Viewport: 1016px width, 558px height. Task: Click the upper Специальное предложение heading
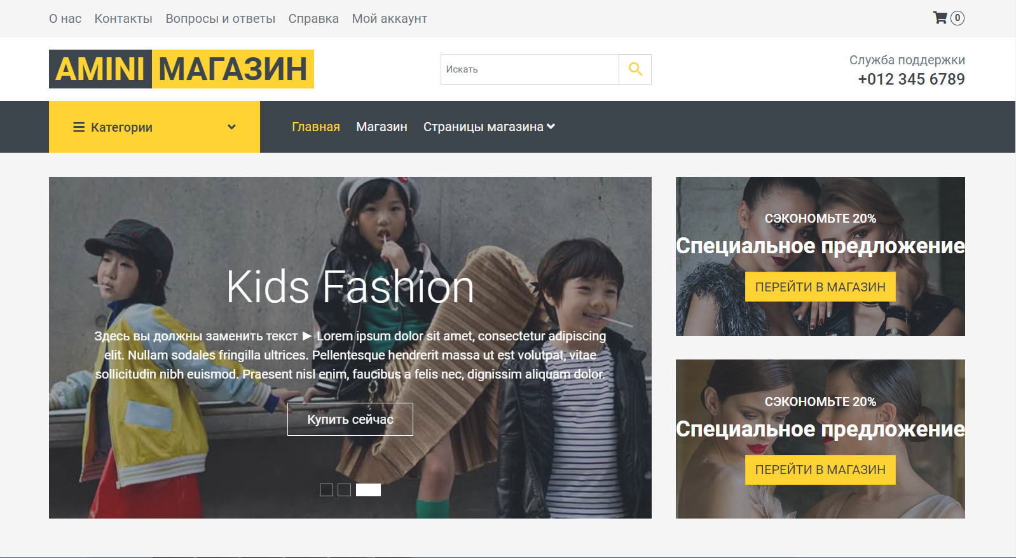point(820,246)
